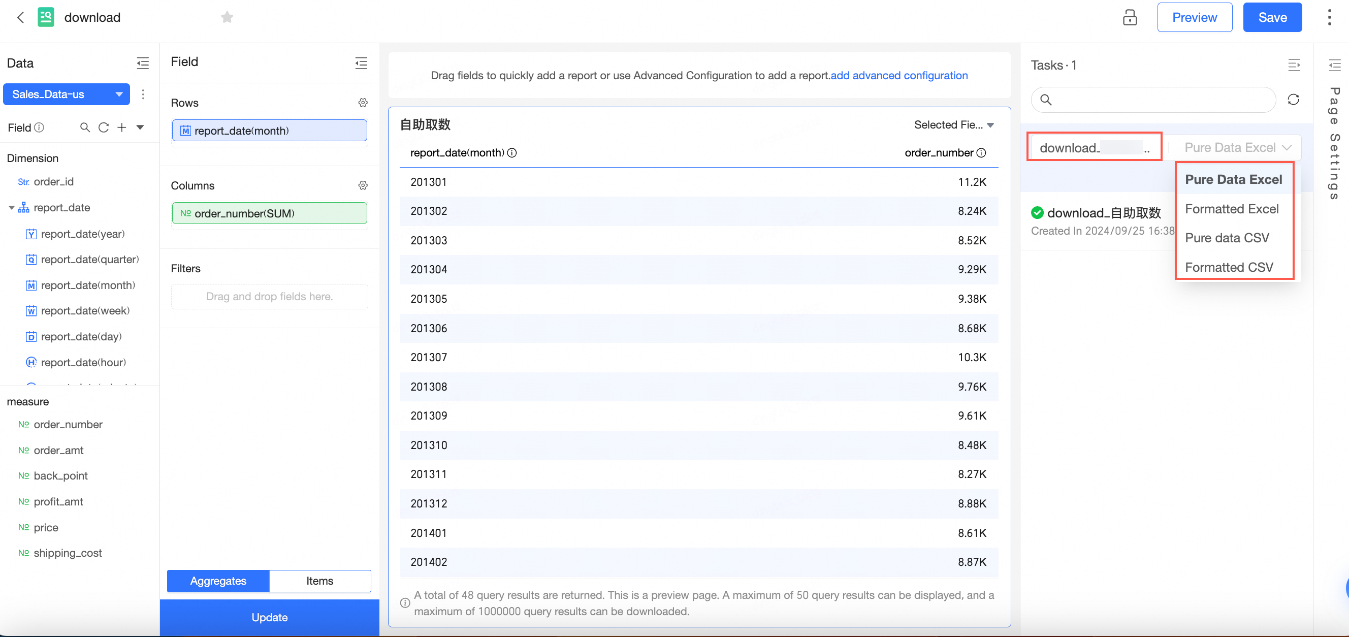
Task: Open add advanced configuration link
Action: click(899, 75)
